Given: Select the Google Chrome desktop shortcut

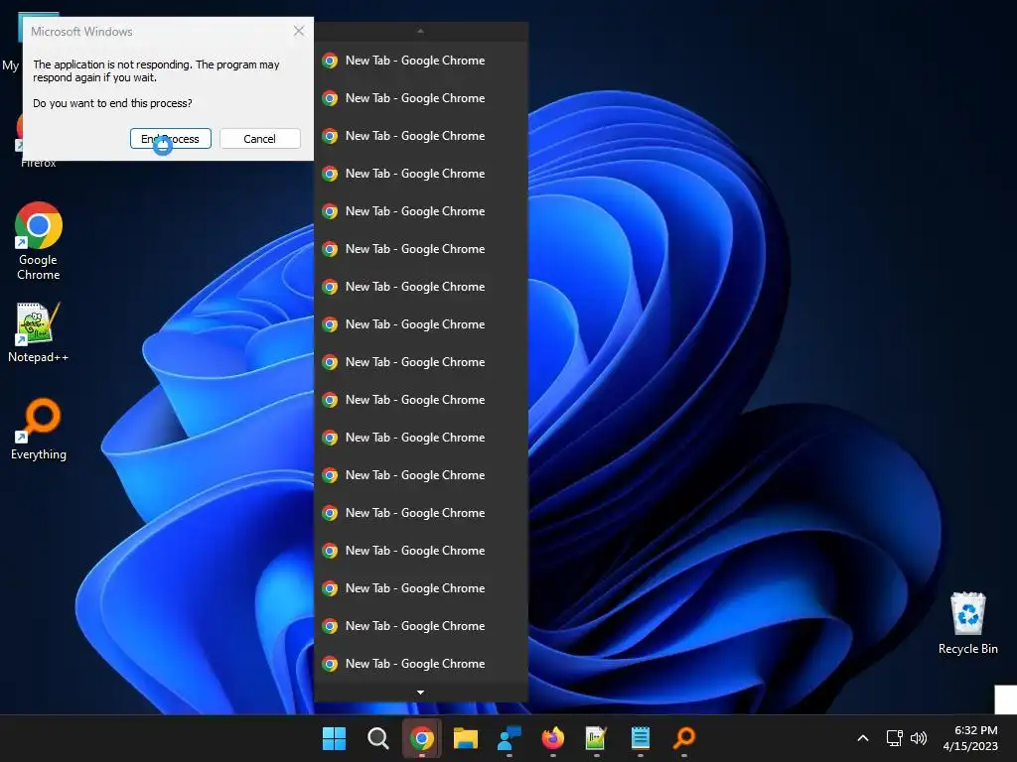Looking at the screenshot, I should 39,241.
